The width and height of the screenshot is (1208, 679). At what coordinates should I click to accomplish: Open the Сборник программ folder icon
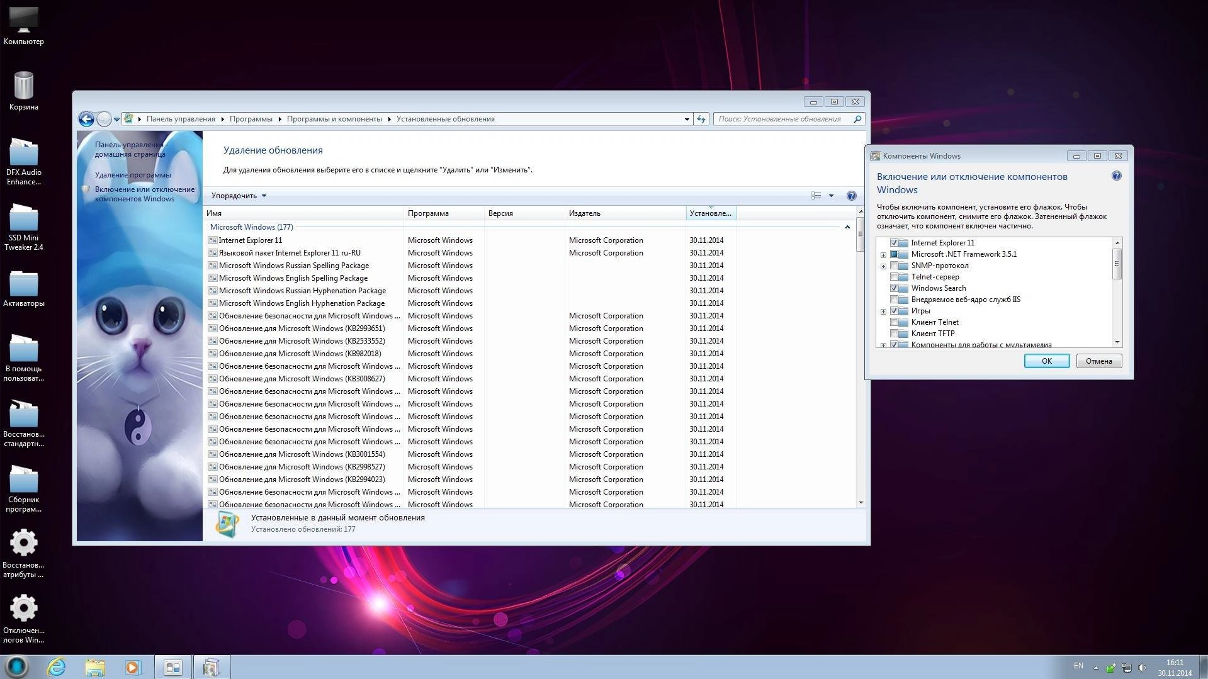click(24, 489)
